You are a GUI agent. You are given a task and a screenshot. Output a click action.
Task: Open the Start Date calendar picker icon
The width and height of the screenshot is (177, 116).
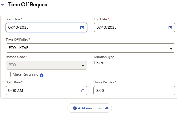pyautogui.click(x=82, y=27)
